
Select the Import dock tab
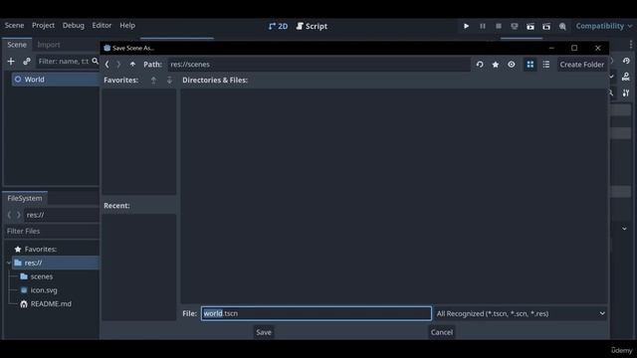(49, 45)
